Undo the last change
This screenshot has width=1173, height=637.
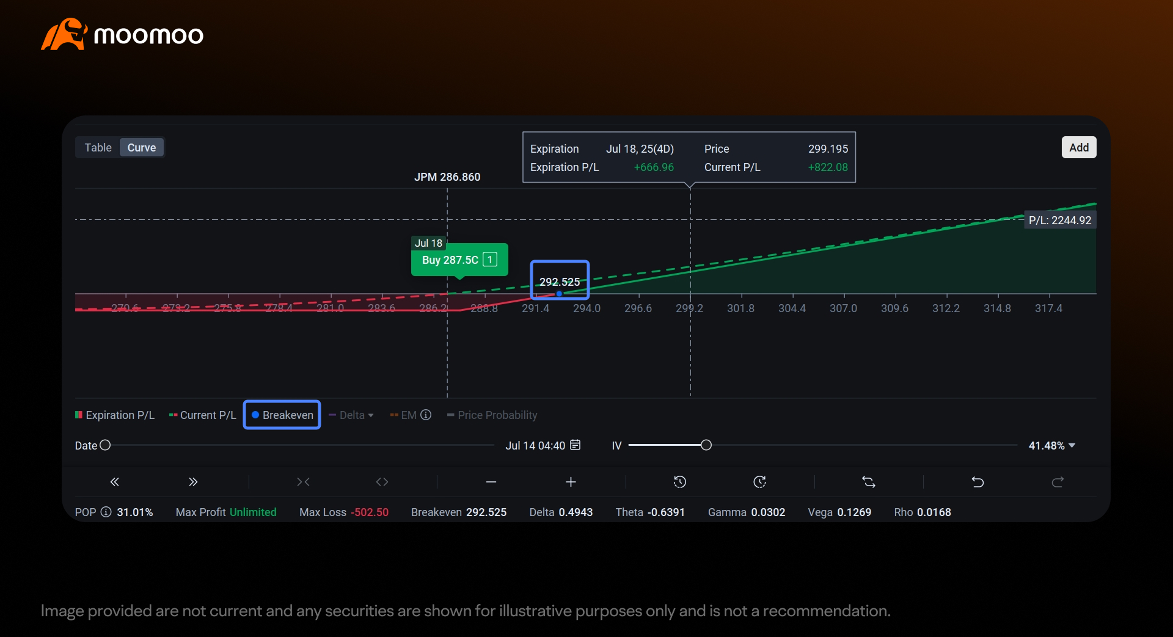tap(977, 482)
